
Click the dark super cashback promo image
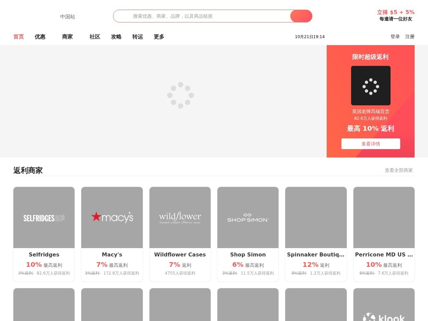[x=370, y=86]
